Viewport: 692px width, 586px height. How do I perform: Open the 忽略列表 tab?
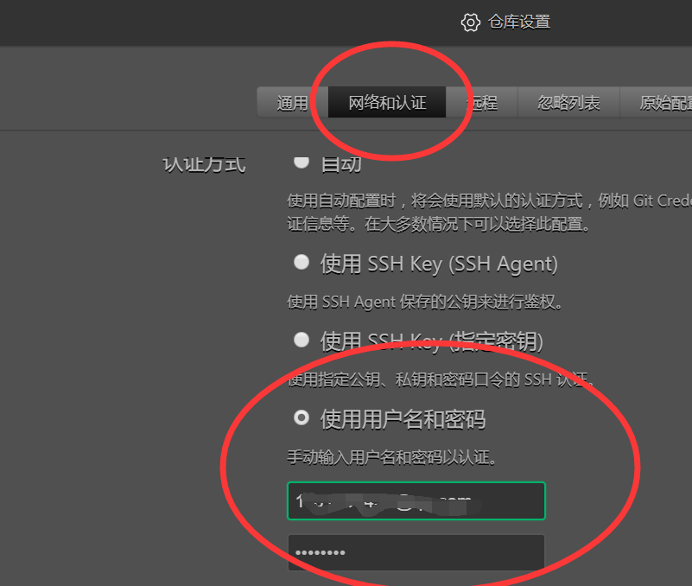pyautogui.click(x=568, y=103)
